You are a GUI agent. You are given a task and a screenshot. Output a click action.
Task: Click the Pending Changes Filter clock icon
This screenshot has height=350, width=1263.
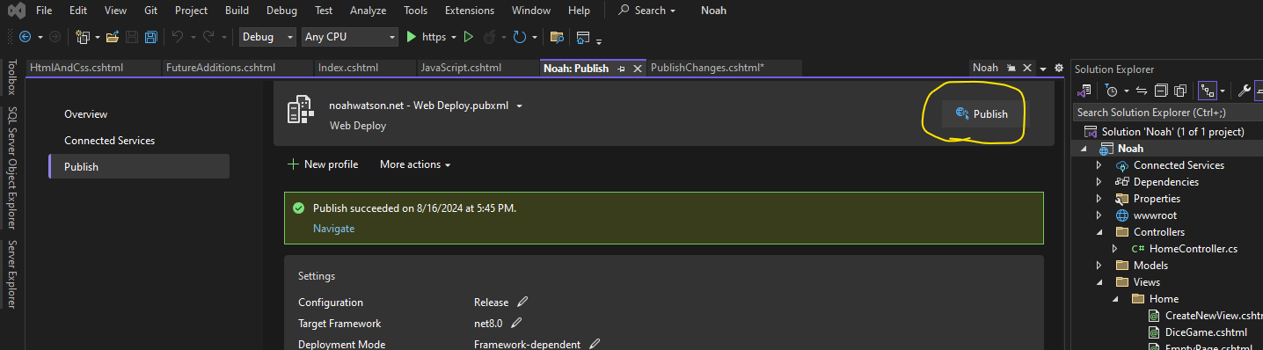click(1112, 90)
